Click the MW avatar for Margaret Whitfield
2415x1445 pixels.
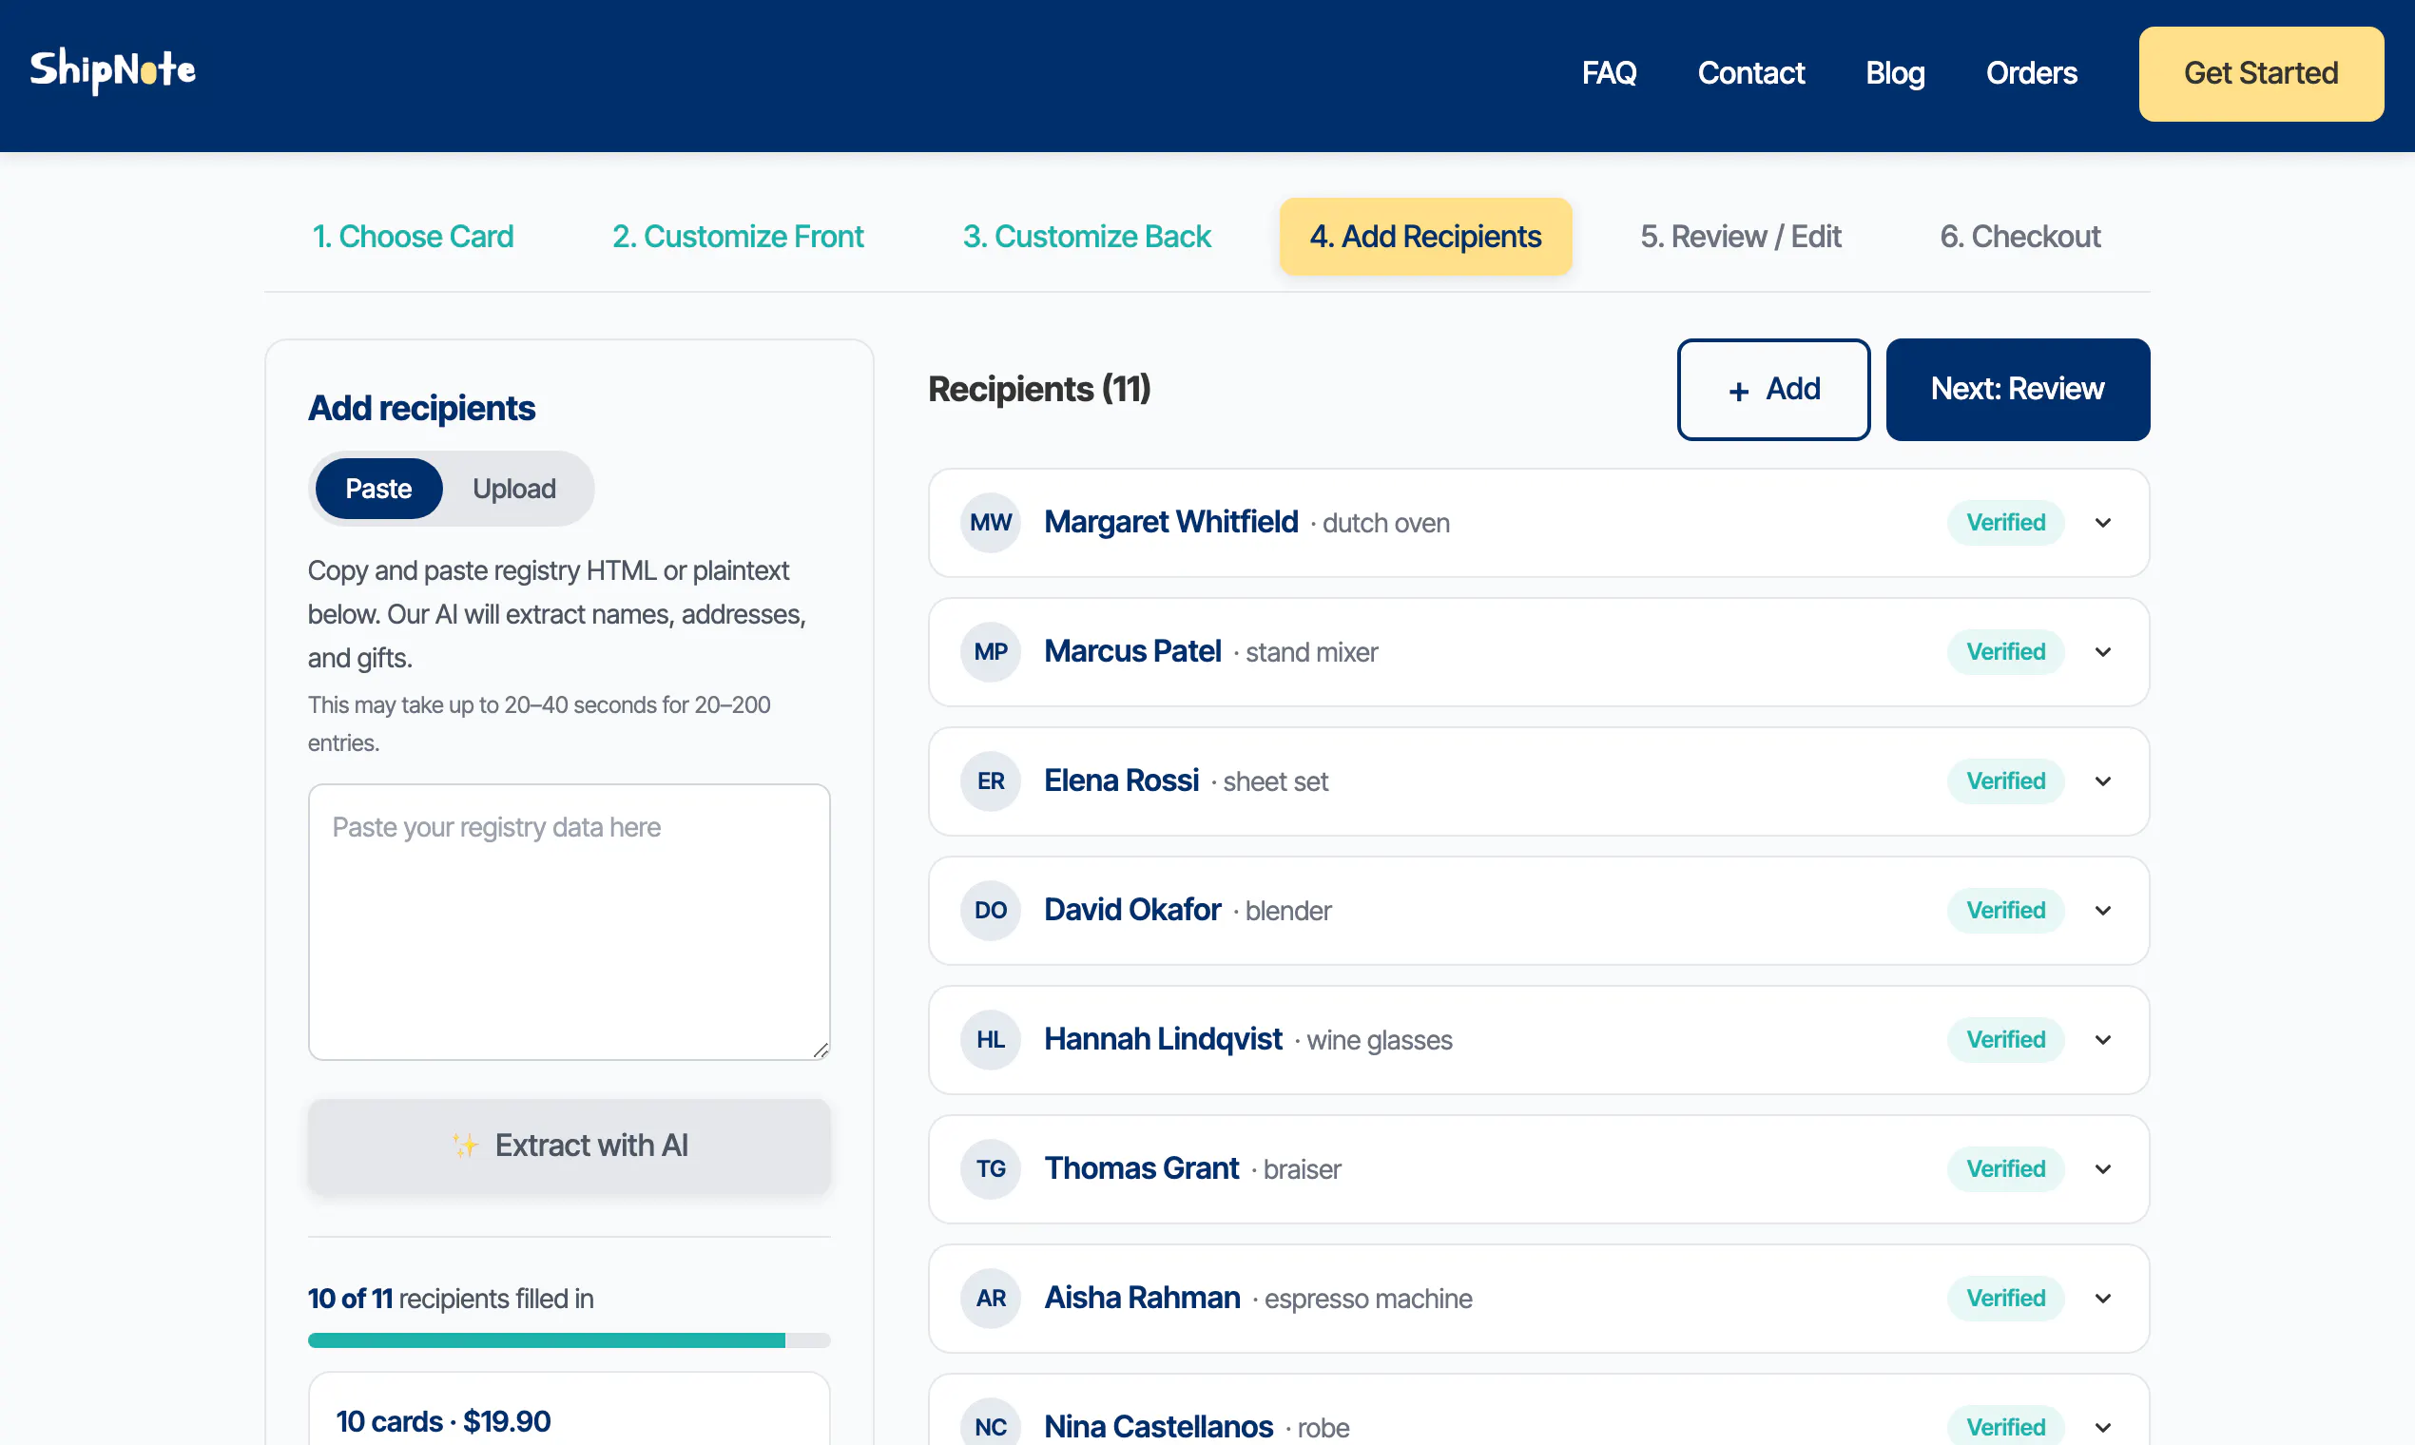(991, 523)
